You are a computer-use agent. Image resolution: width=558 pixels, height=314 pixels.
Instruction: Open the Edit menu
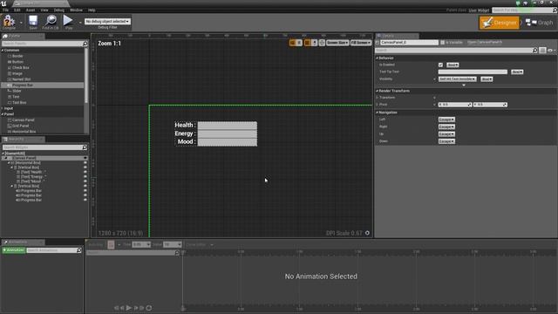(17, 10)
